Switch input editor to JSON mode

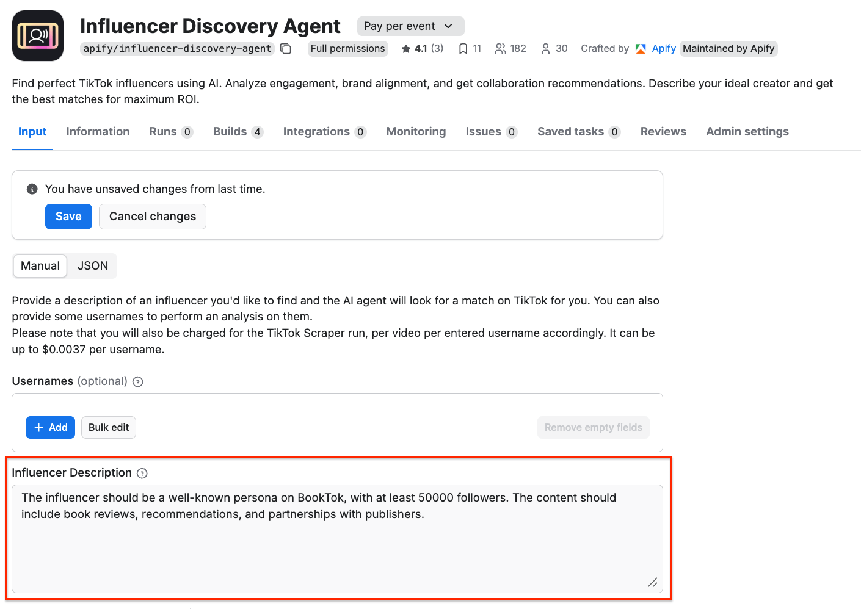click(92, 265)
